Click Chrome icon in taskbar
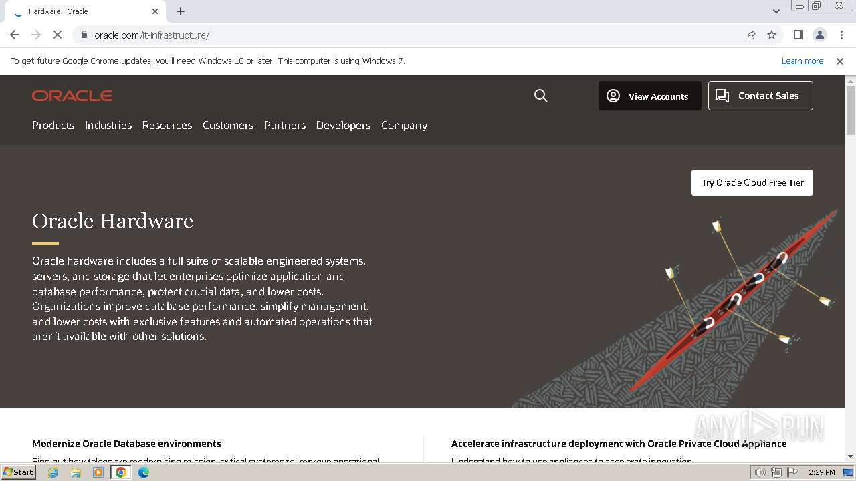This screenshot has width=856, height=481. pos(121,472)
